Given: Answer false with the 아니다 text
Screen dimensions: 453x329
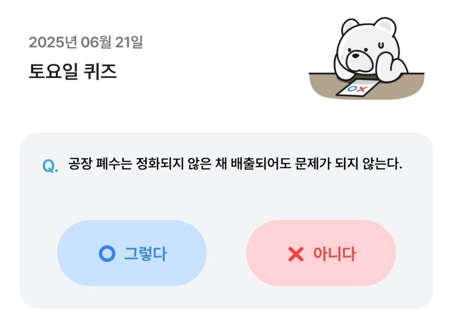Looking at the screenshot, I should click(x=335, y=254).
